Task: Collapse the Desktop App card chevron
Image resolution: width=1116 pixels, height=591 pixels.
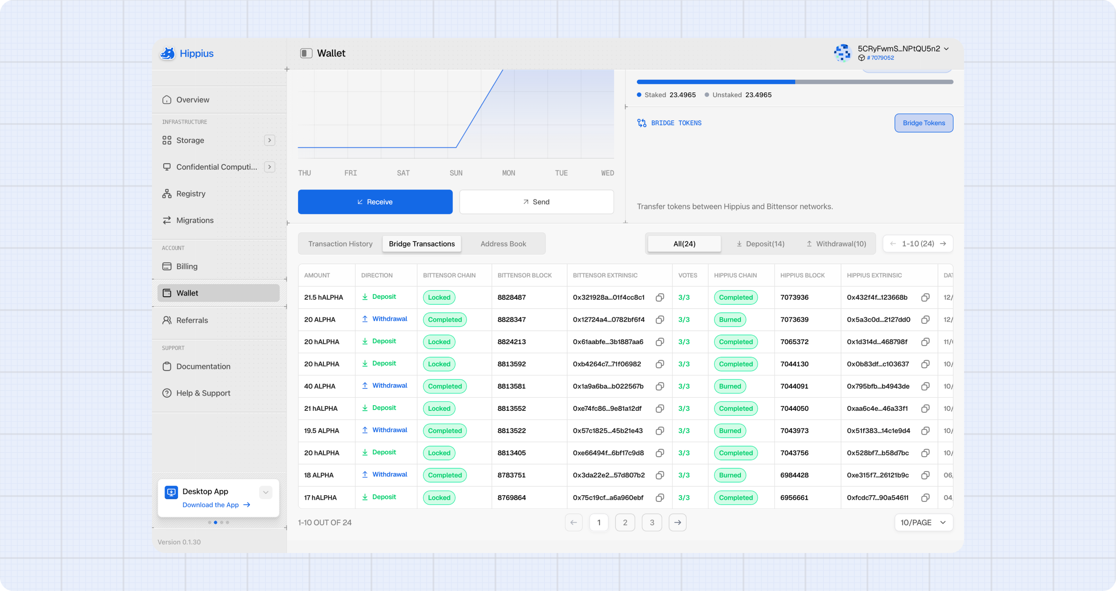Action: tap(265, 492)
